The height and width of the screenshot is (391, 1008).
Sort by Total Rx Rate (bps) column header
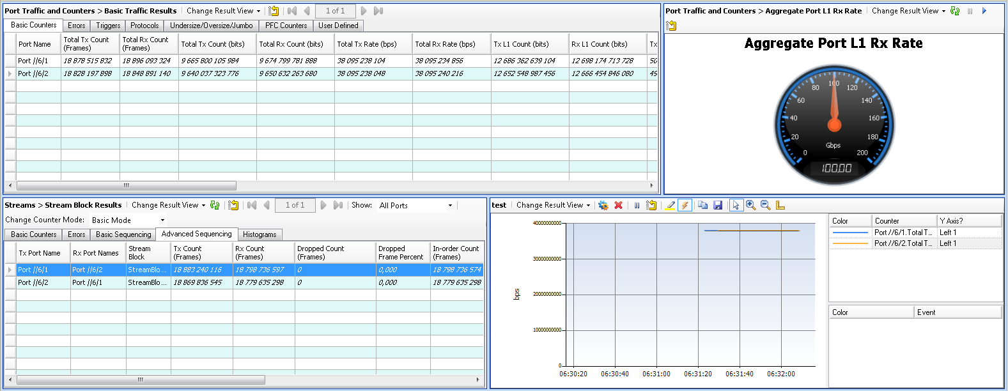point(451,43)
